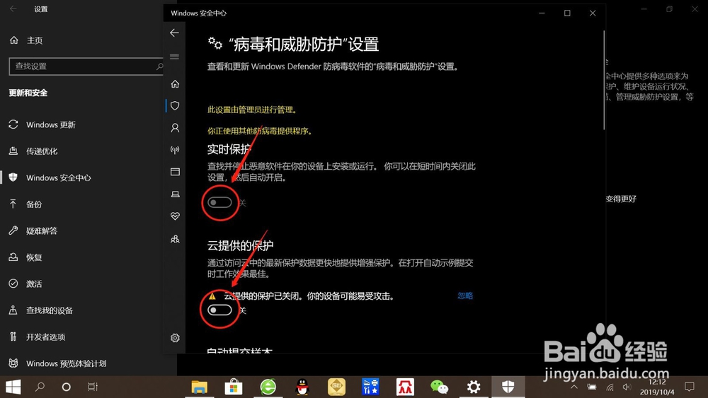Click the taskbar search magnifier
Screen dimensions: 708x398
(40, 387)
